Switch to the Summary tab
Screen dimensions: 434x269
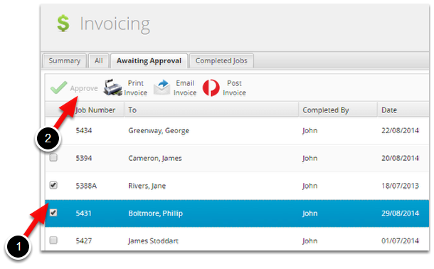[65, 60]
